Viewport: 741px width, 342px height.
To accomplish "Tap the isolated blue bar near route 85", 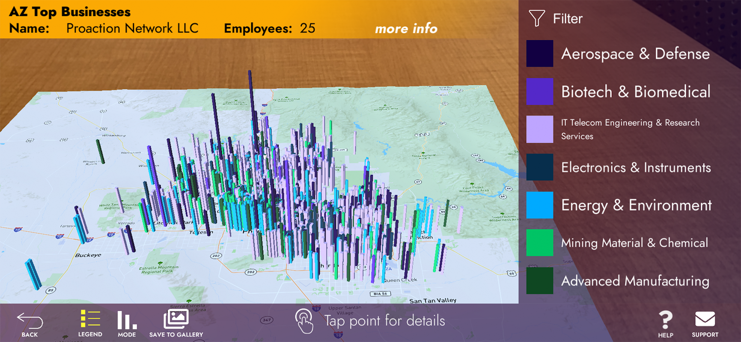I will point(33,274).
